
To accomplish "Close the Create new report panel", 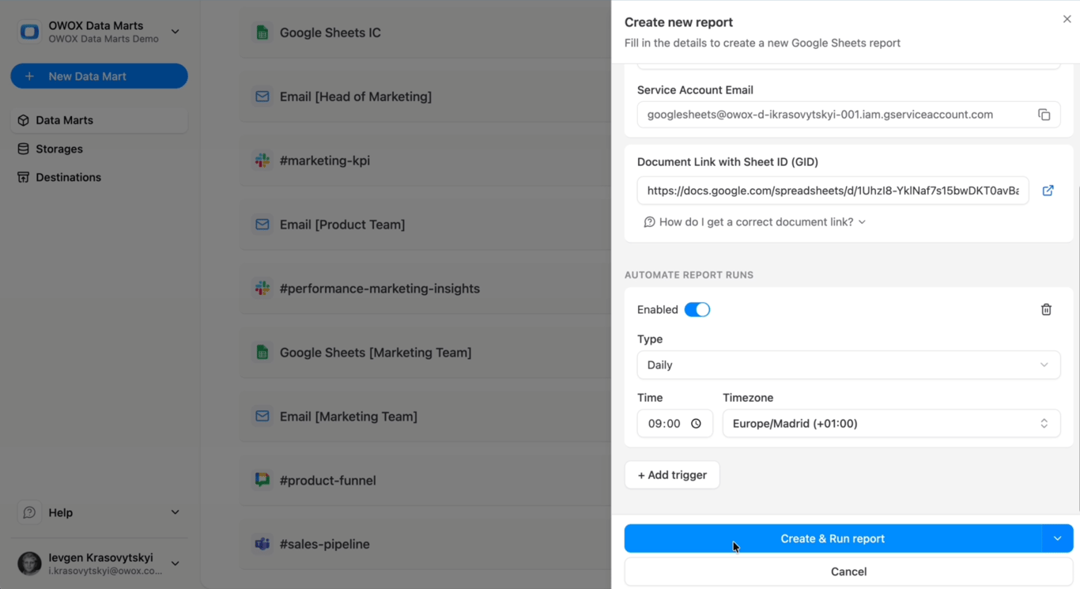I will click(x=1067, y=19).
